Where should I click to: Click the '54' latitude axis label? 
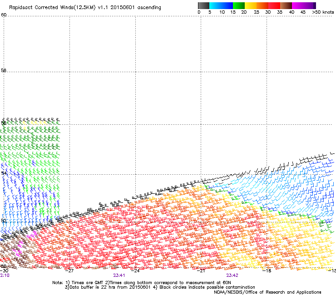pyautogui.click(x=4, y=173)
